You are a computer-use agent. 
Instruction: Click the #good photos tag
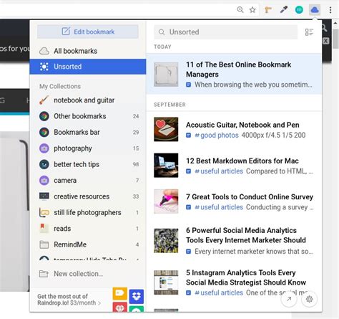click(x=217, y=135)
